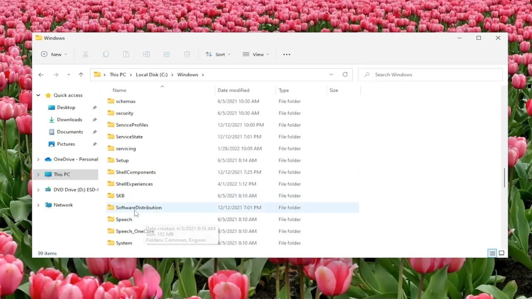Go forward with the right arrow
This screenshot has width=532, height=299.
coord(56,75)
